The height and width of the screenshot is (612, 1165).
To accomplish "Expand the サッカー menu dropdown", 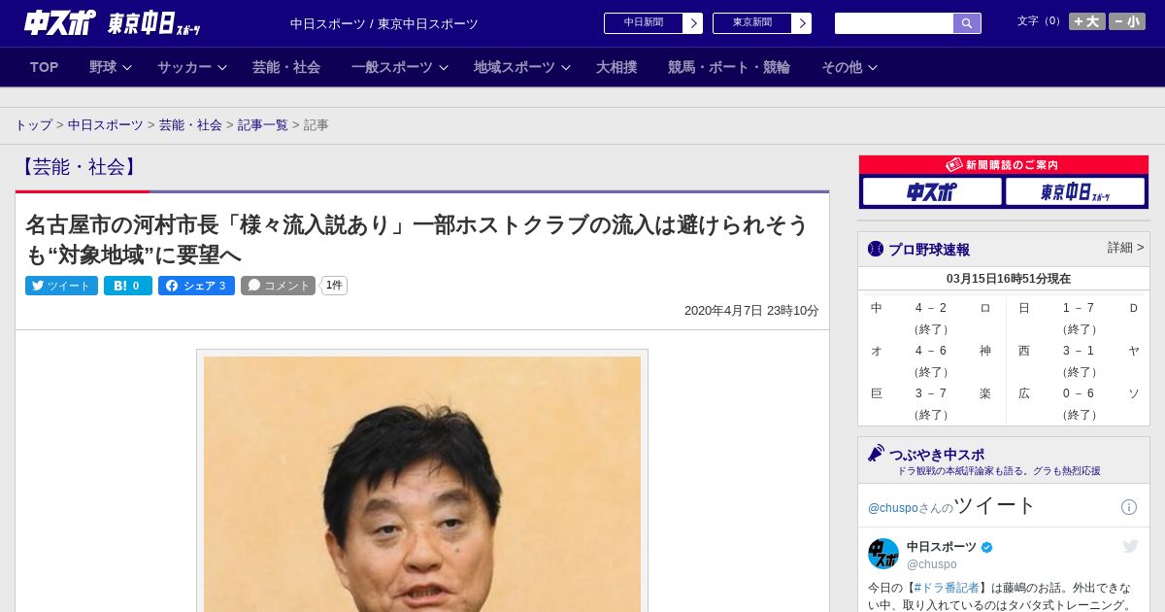I will tap(191, 67).
